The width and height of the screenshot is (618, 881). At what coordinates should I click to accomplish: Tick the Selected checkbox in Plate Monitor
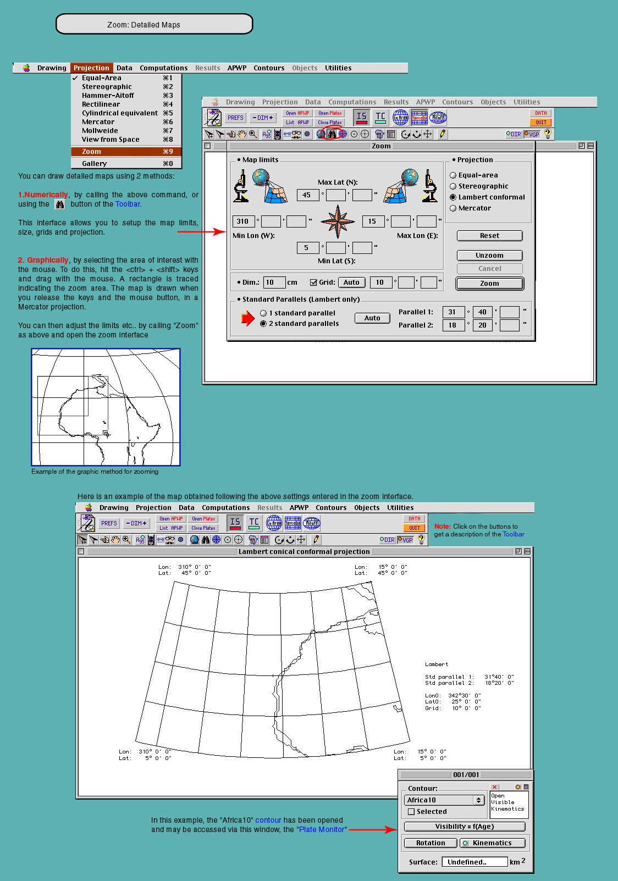pyautogui.click(x=411, y=812)
